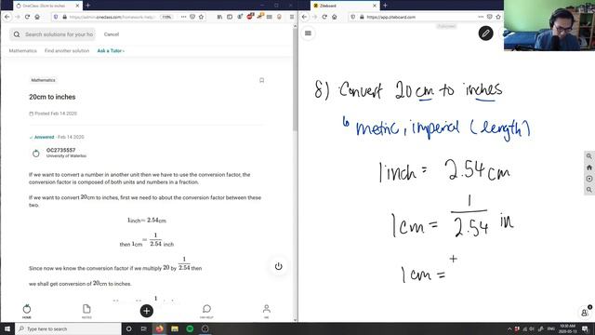This screenshot has height=335, width=595.
Task: Open File Explorer from the taskbar
Action: pos(175,328)
